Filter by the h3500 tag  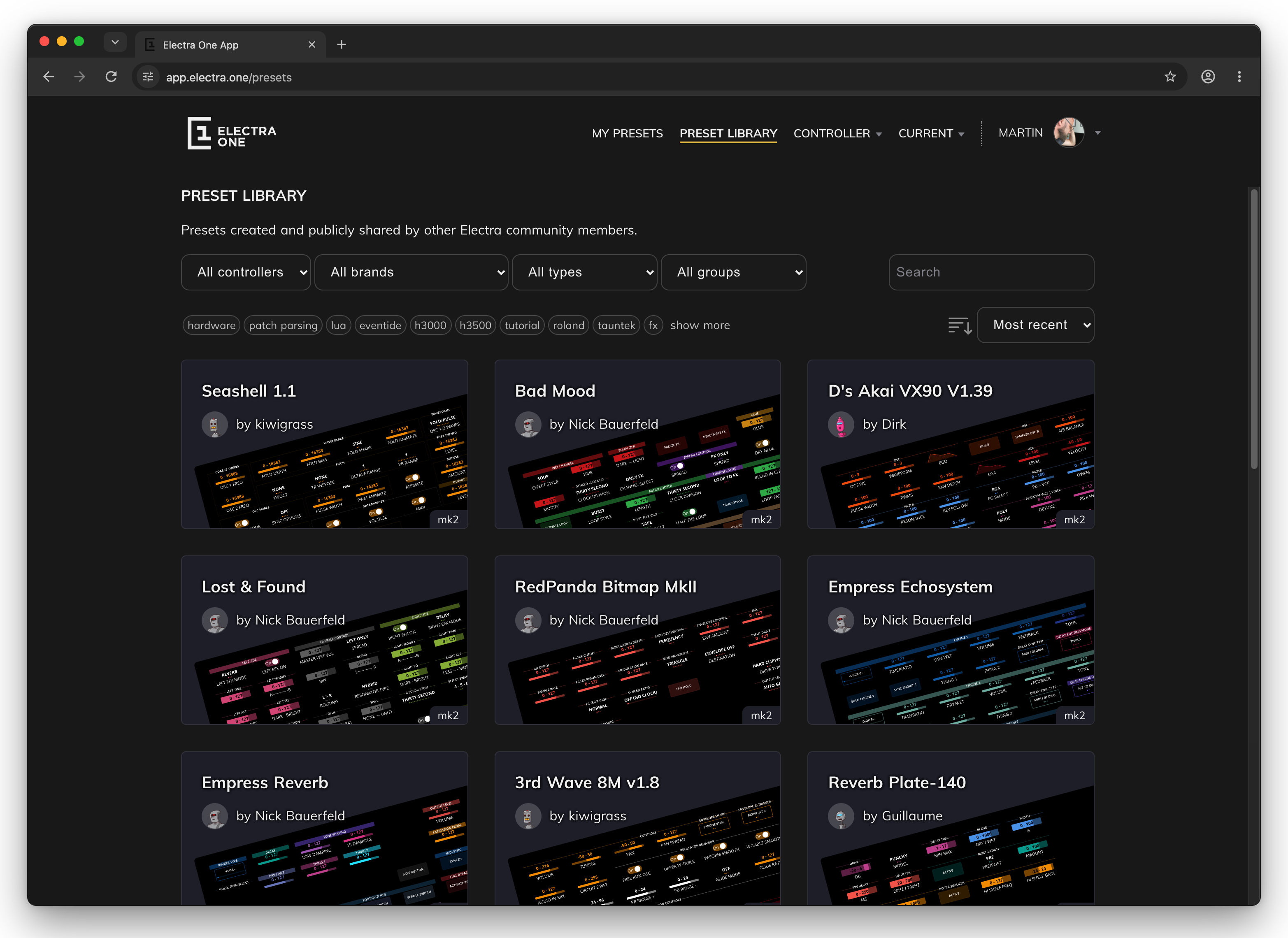tap(475, 325)
